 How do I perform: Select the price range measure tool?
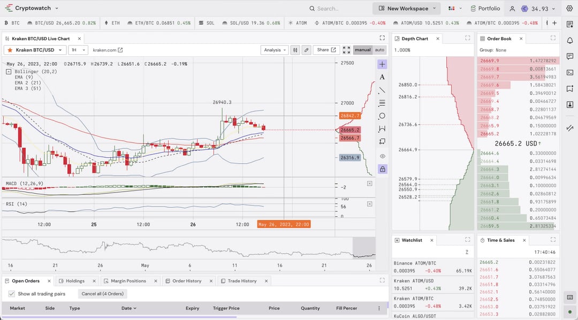click(382, 128)
